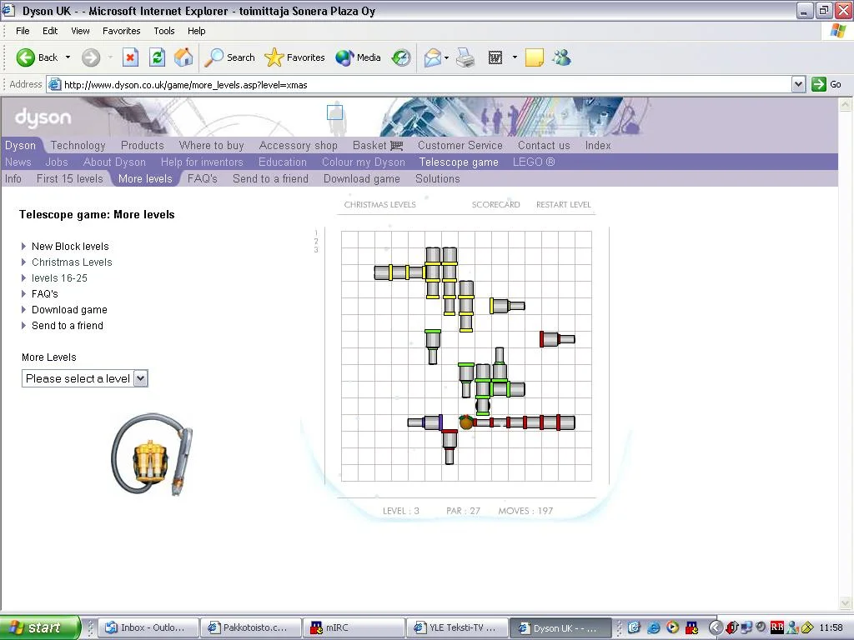This screenshot has height=640, width=854.
Task: Open the New Block levels link
Action: click(70, 247)
